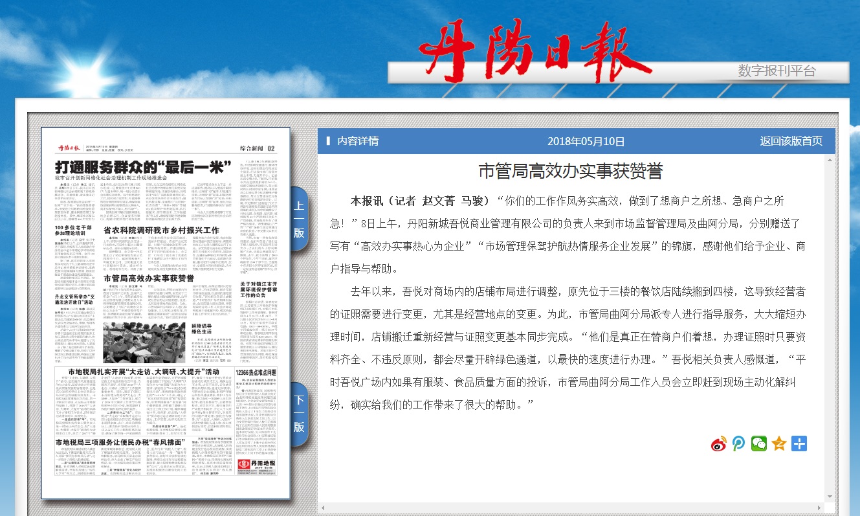The width and height of the screenshot is (860, 516).
Task: Click the 内容详情 header label
Action: [x=357, y=141]
